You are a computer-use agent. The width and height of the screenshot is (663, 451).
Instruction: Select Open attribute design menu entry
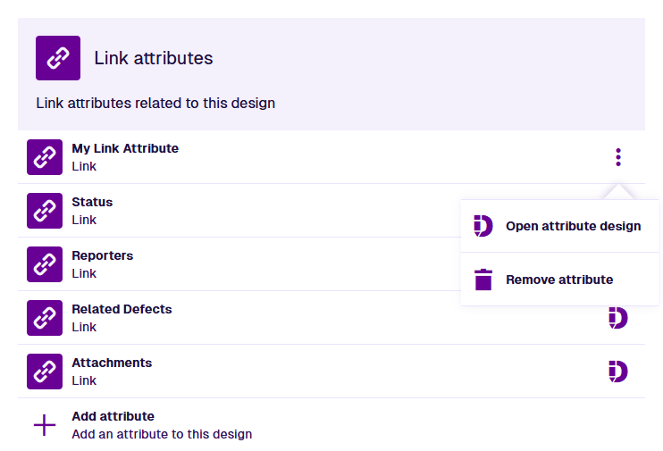click(x=573, y=226)
